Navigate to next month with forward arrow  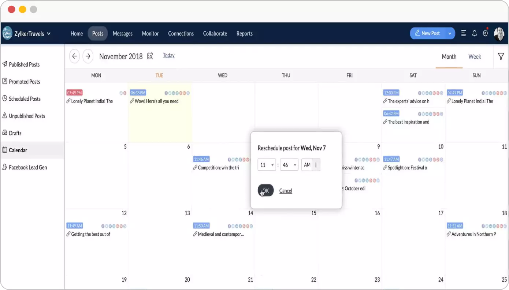coord(88,56)
